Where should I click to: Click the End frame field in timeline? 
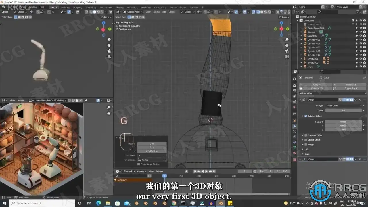pyautogui.click(x=282, y=171)
